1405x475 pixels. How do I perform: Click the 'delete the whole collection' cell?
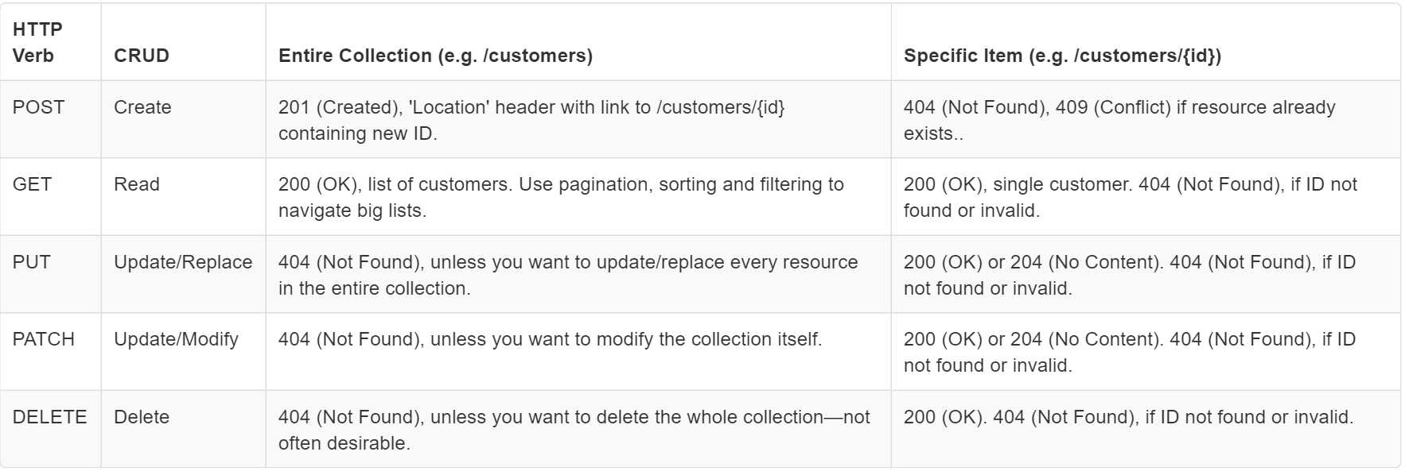click(574, 430)
